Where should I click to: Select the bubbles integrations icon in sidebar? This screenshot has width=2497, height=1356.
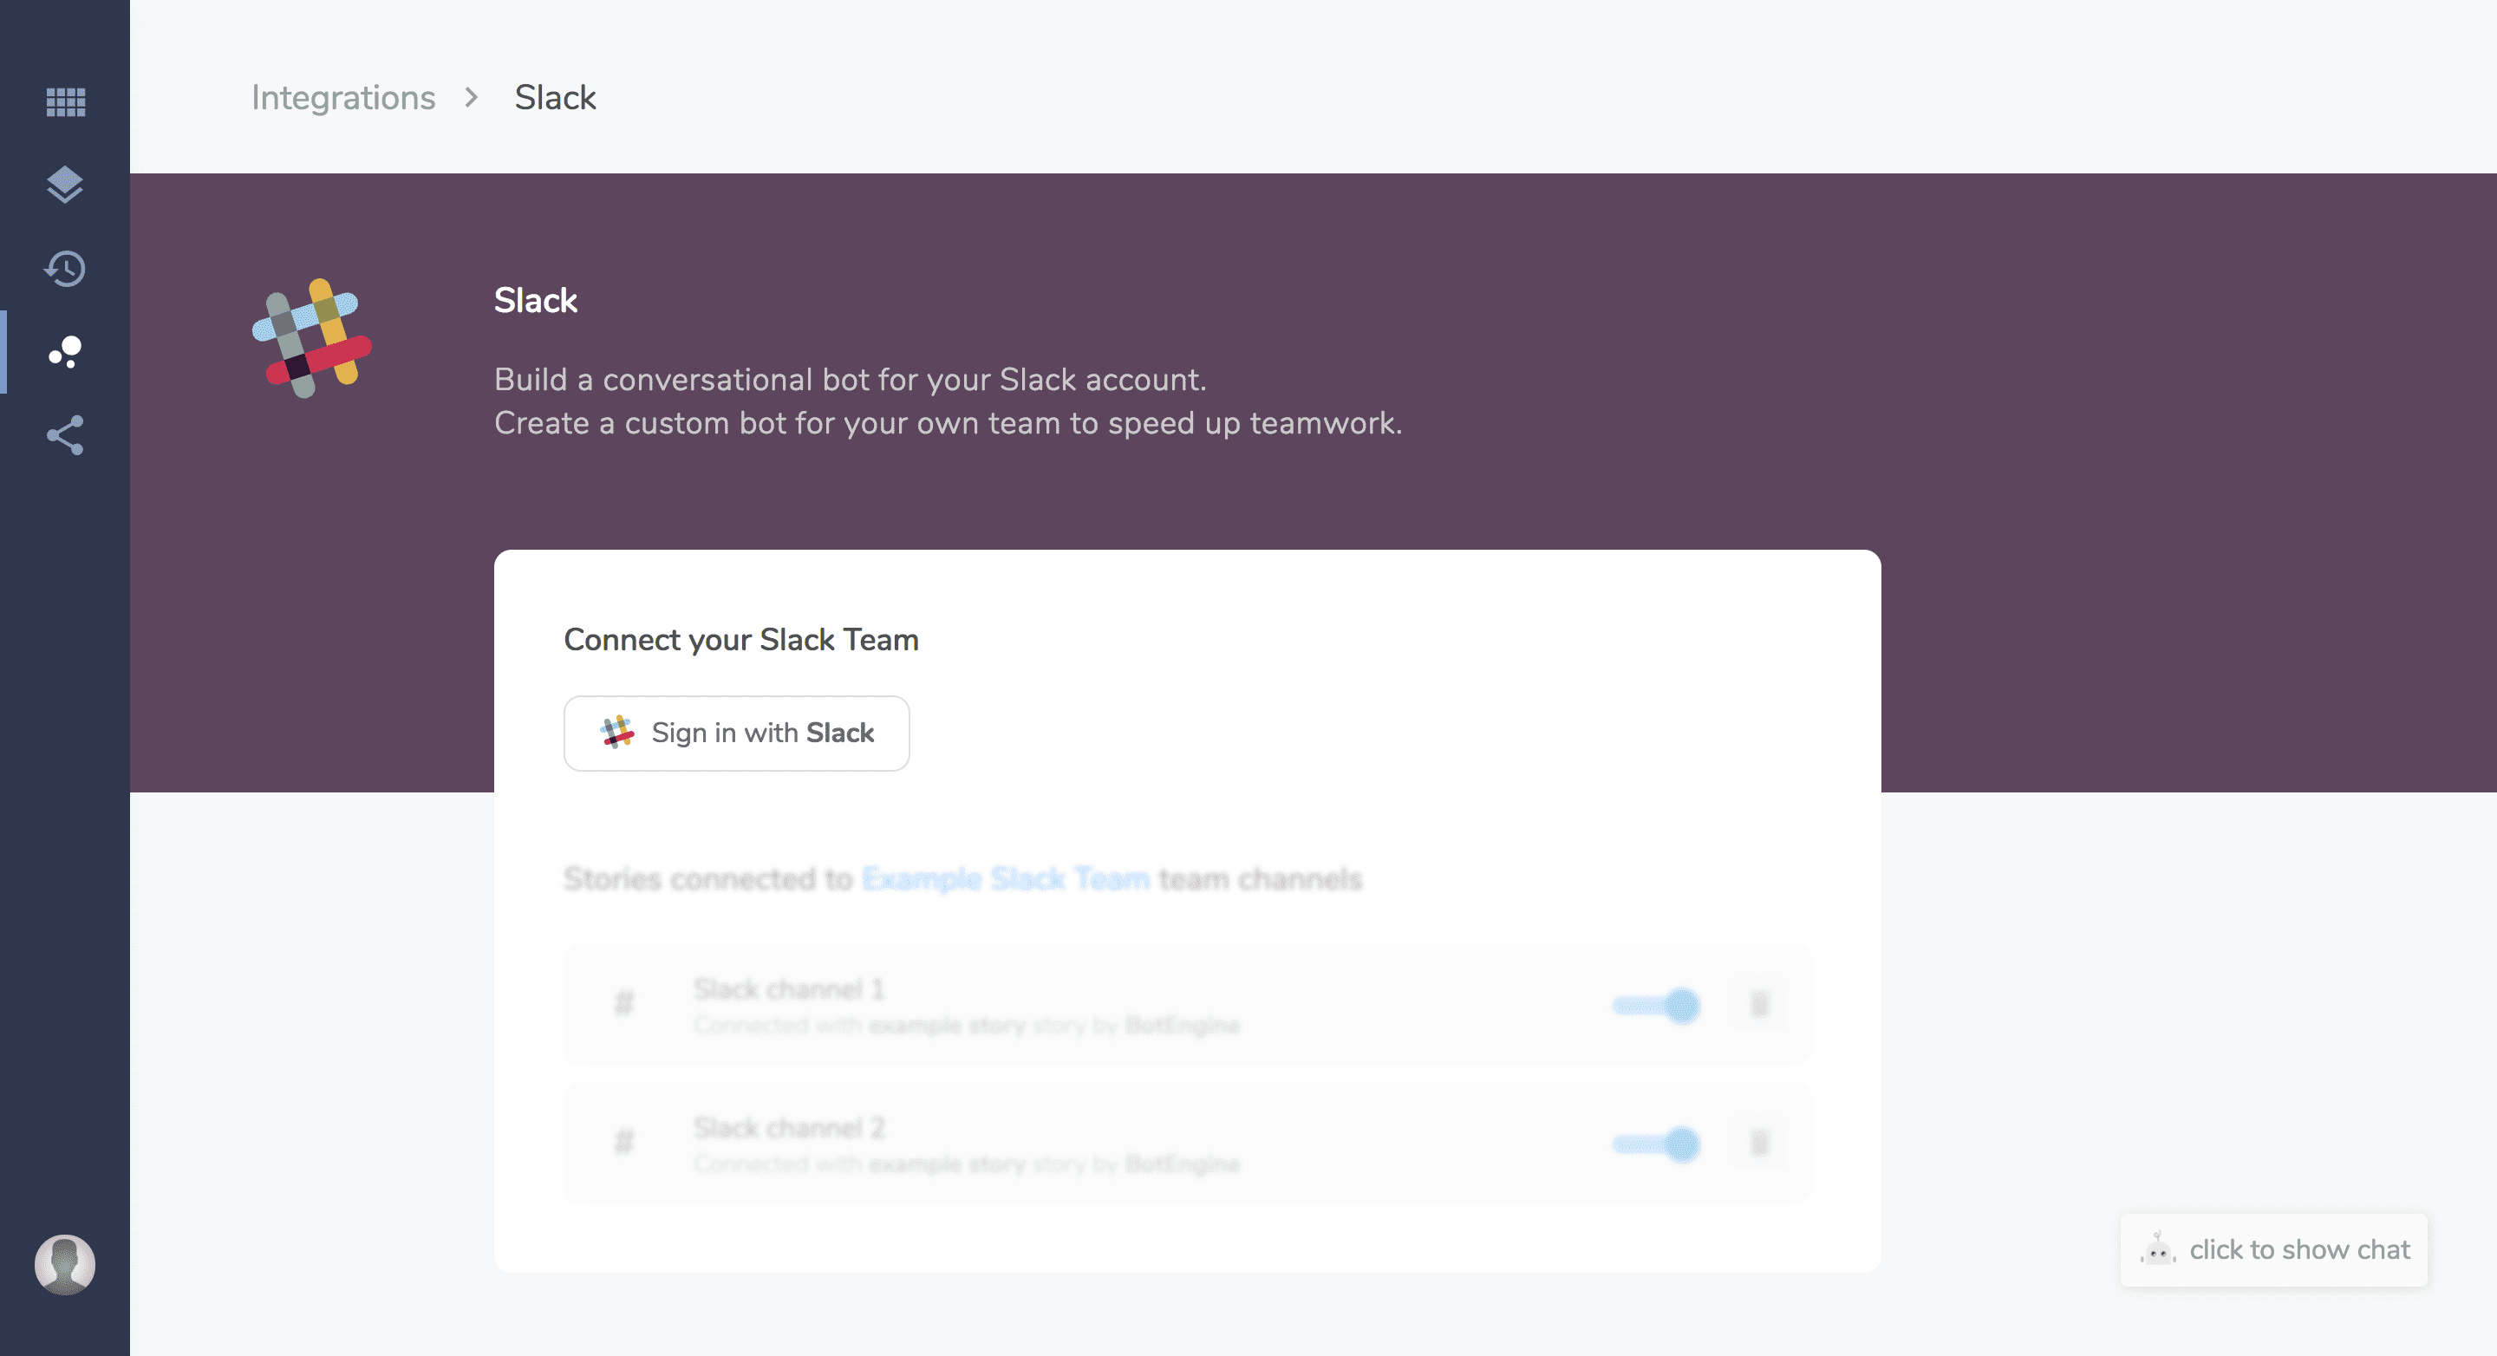[x=65, y=352]
